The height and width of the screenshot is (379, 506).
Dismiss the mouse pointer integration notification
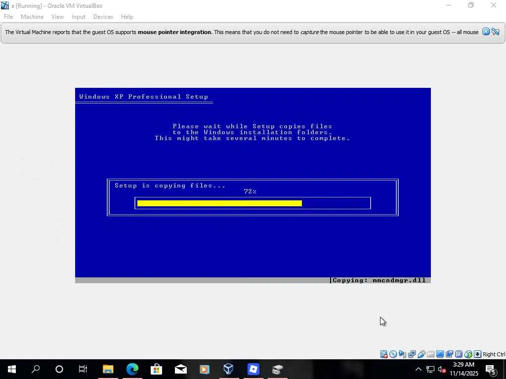pyautogui.click(x=486, y=32)
